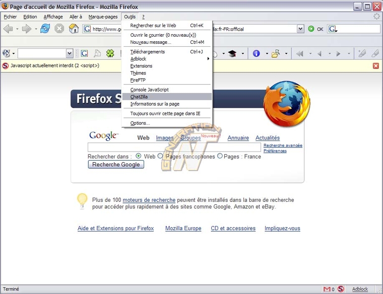
Task: Follow the Impliquez-vous link
Action: tap(282, 229)
